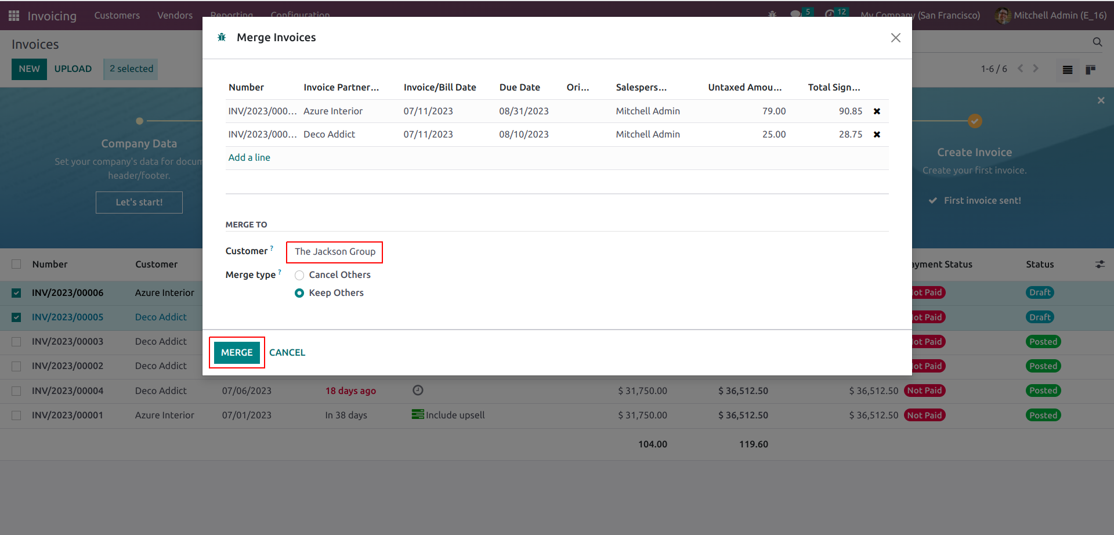Click 18 days ago due date
This screenshot has width=1114, height=535.
coord(350,391)
